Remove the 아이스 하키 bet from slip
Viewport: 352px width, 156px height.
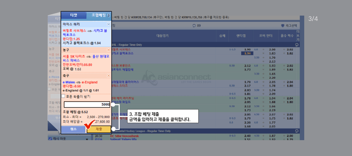(108, 24)
